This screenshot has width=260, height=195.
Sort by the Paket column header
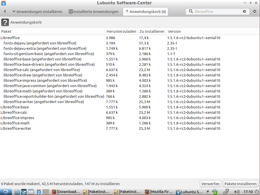(52, 31)
